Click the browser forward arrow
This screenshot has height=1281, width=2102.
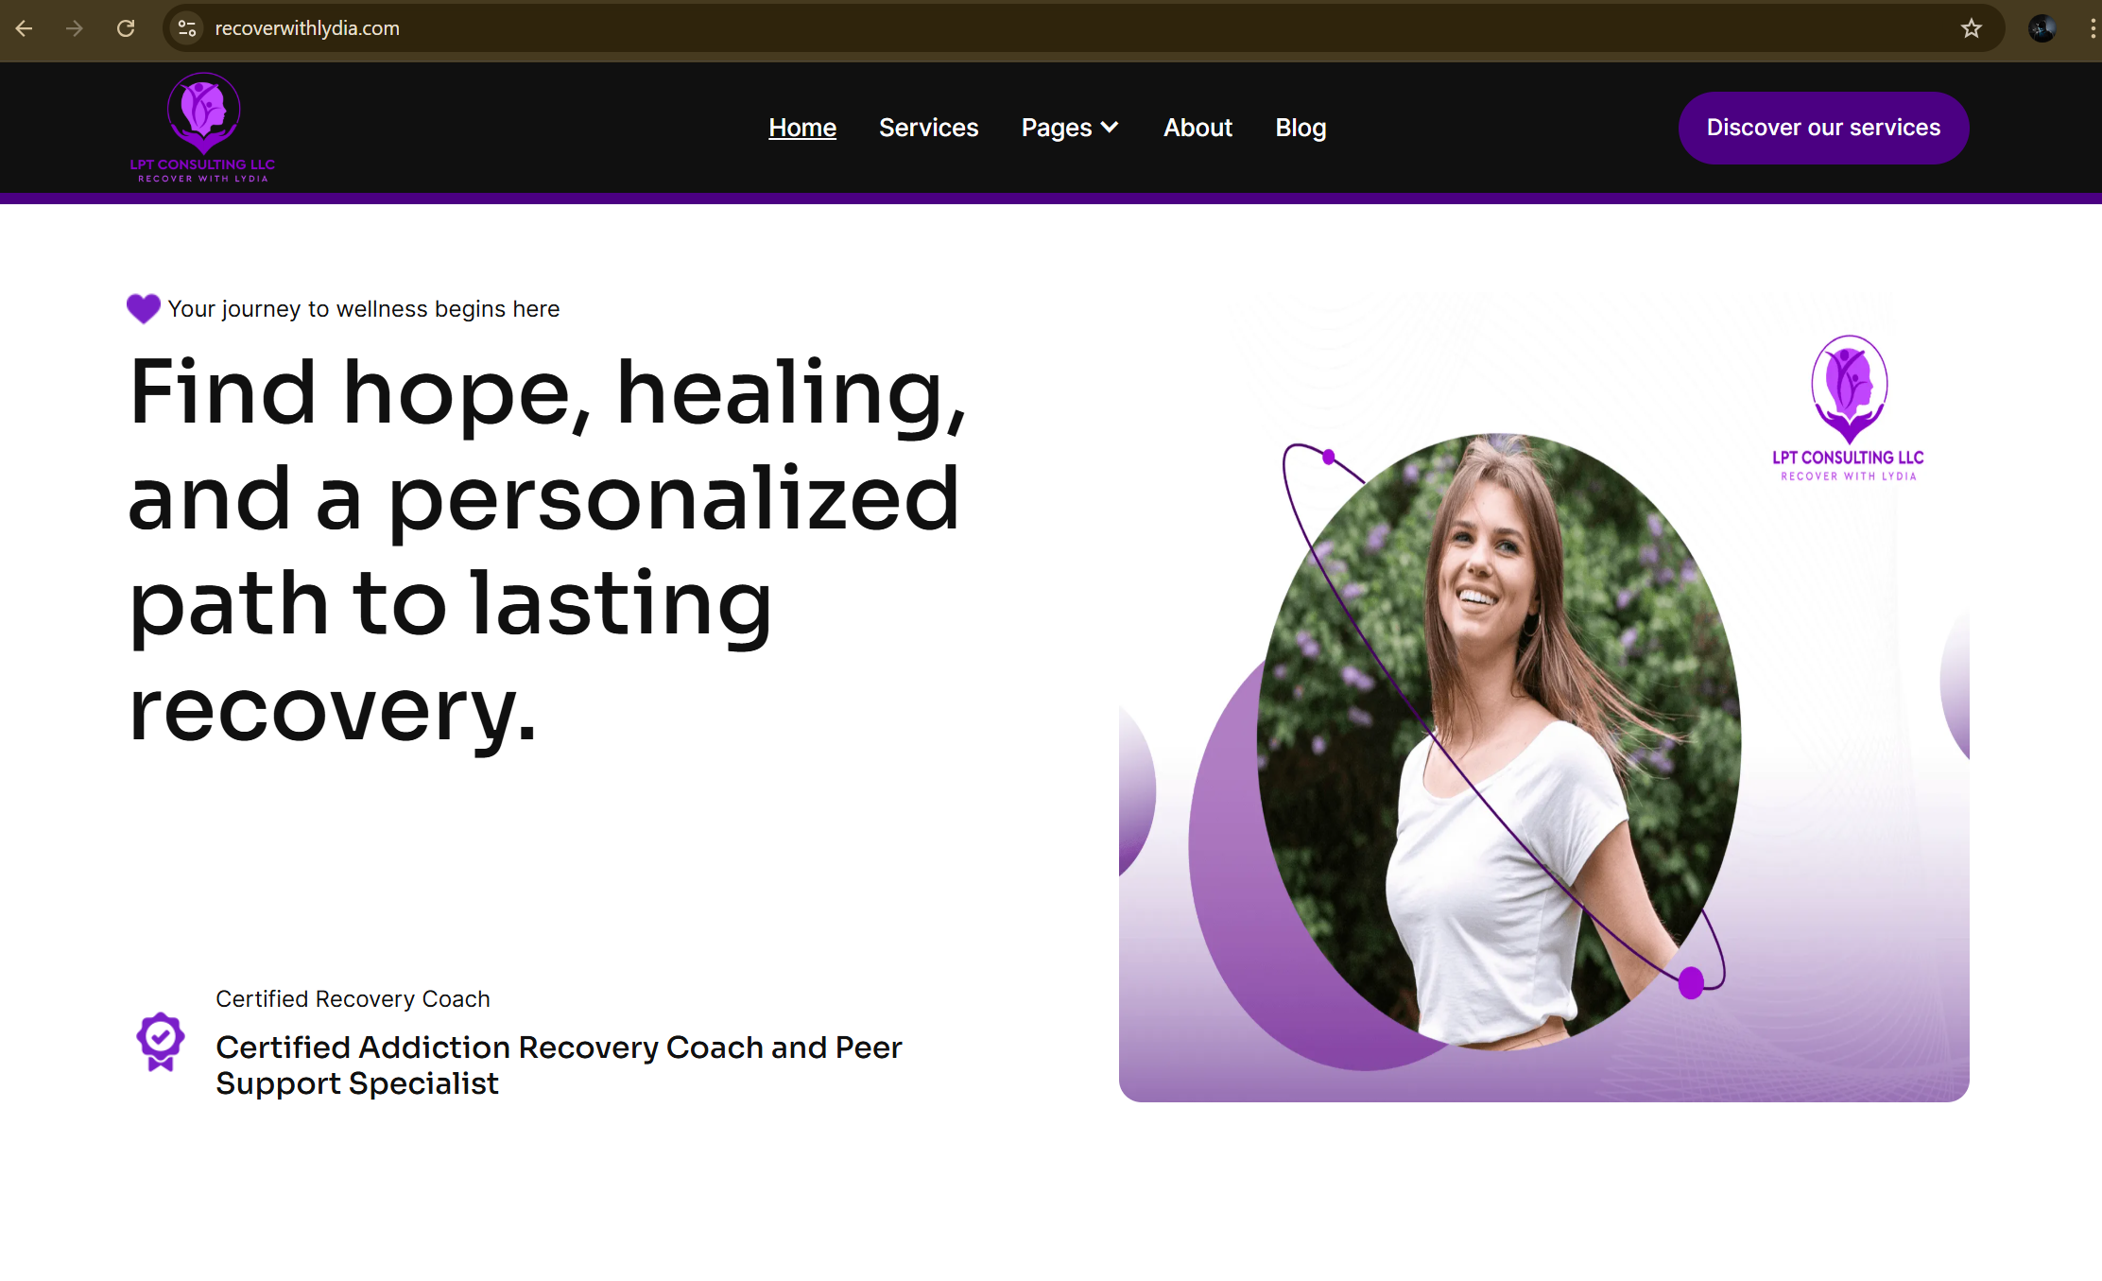(x=75, y=28)
